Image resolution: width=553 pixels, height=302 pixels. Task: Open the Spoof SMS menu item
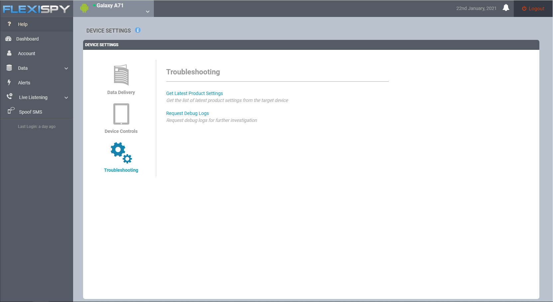coord(37,112)
